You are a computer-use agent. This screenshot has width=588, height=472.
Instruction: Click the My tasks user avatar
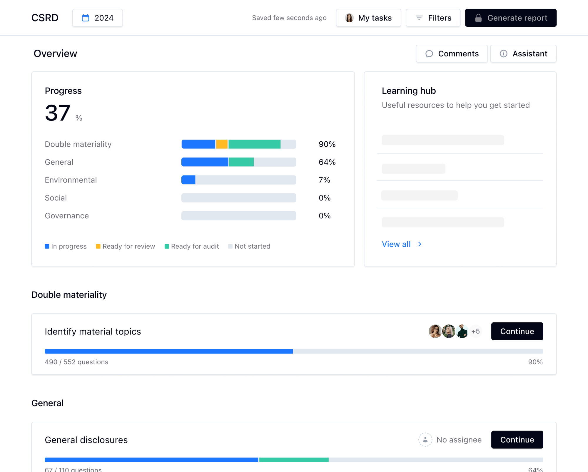click(349, 18)
